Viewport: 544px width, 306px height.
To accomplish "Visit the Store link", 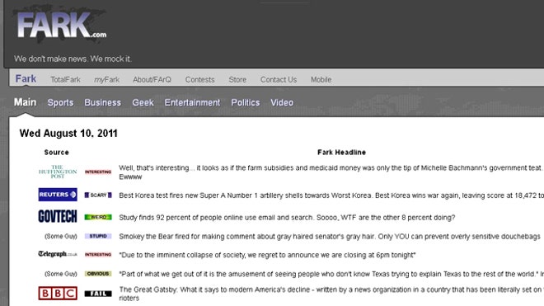I will coord(237,79).
